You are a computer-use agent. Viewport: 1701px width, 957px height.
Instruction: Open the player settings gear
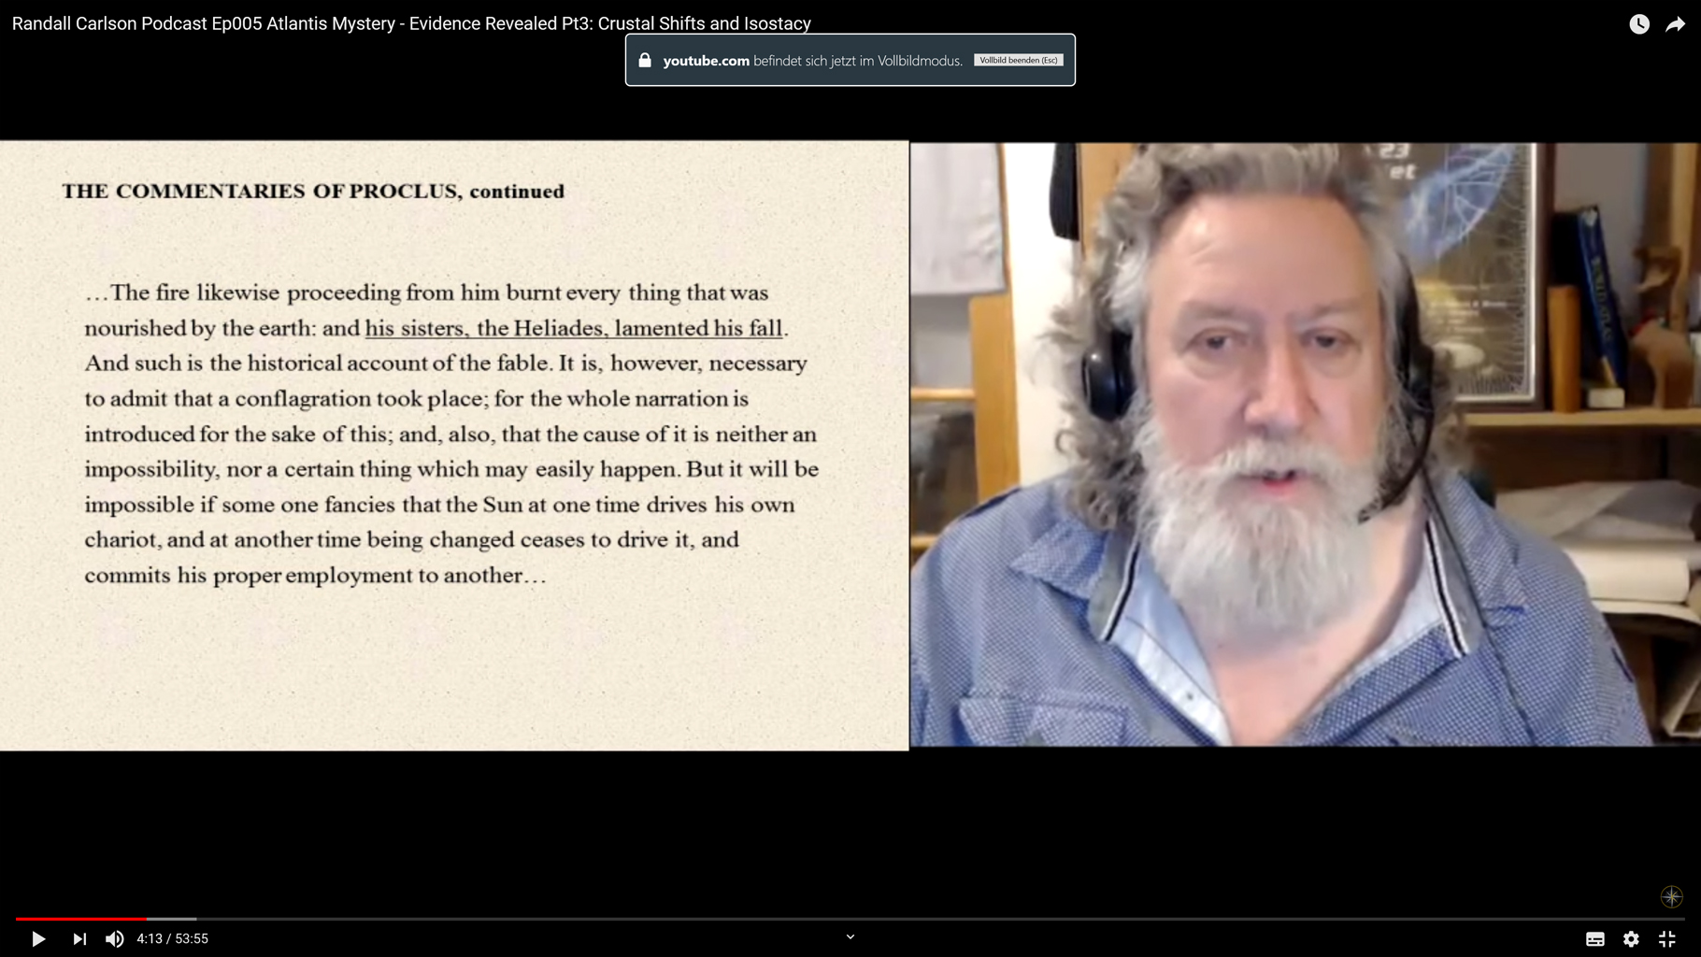pyautogui.click(x=1631, y=938)
